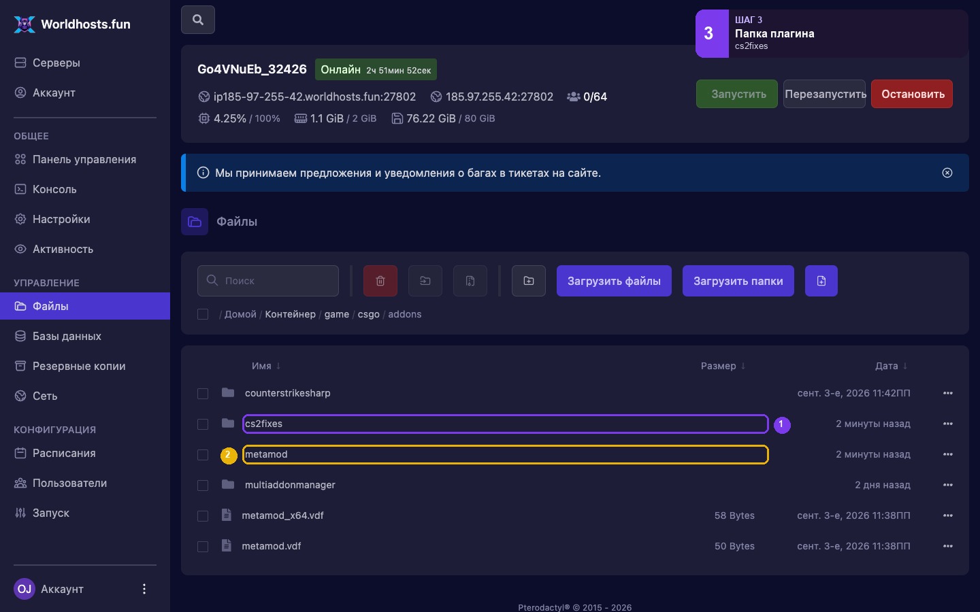Click the Перезапустить button
Image resolution: width=980 pixels, height=612 pixels.
[825, 94]
